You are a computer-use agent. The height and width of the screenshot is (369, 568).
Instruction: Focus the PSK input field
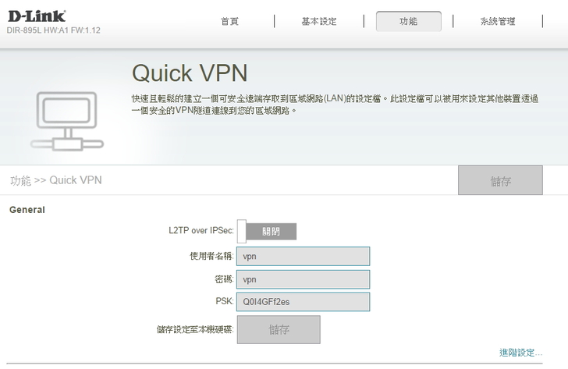[303, 302]
